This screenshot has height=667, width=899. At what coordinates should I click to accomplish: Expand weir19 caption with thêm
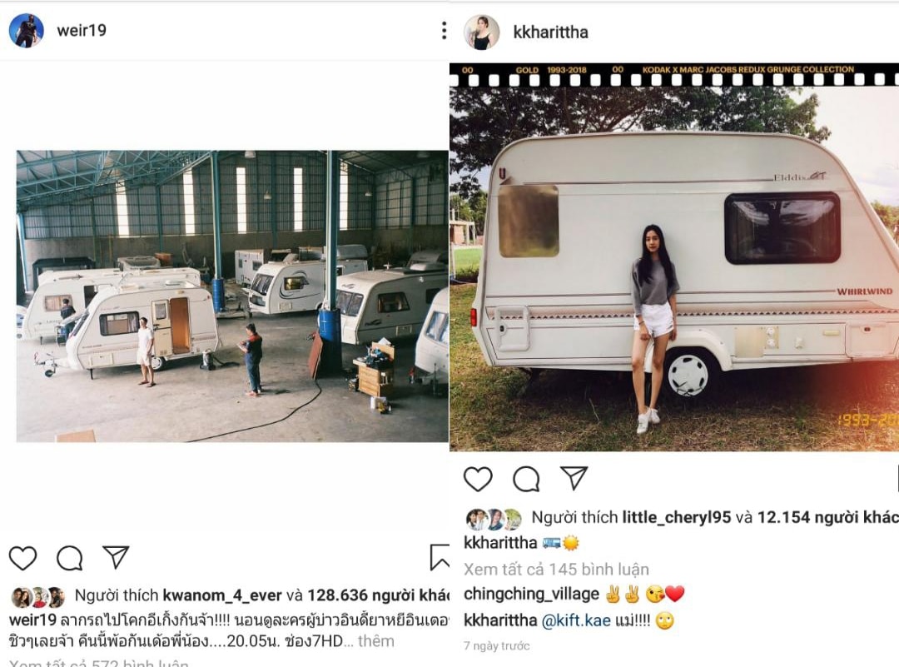tap(376, 640)
